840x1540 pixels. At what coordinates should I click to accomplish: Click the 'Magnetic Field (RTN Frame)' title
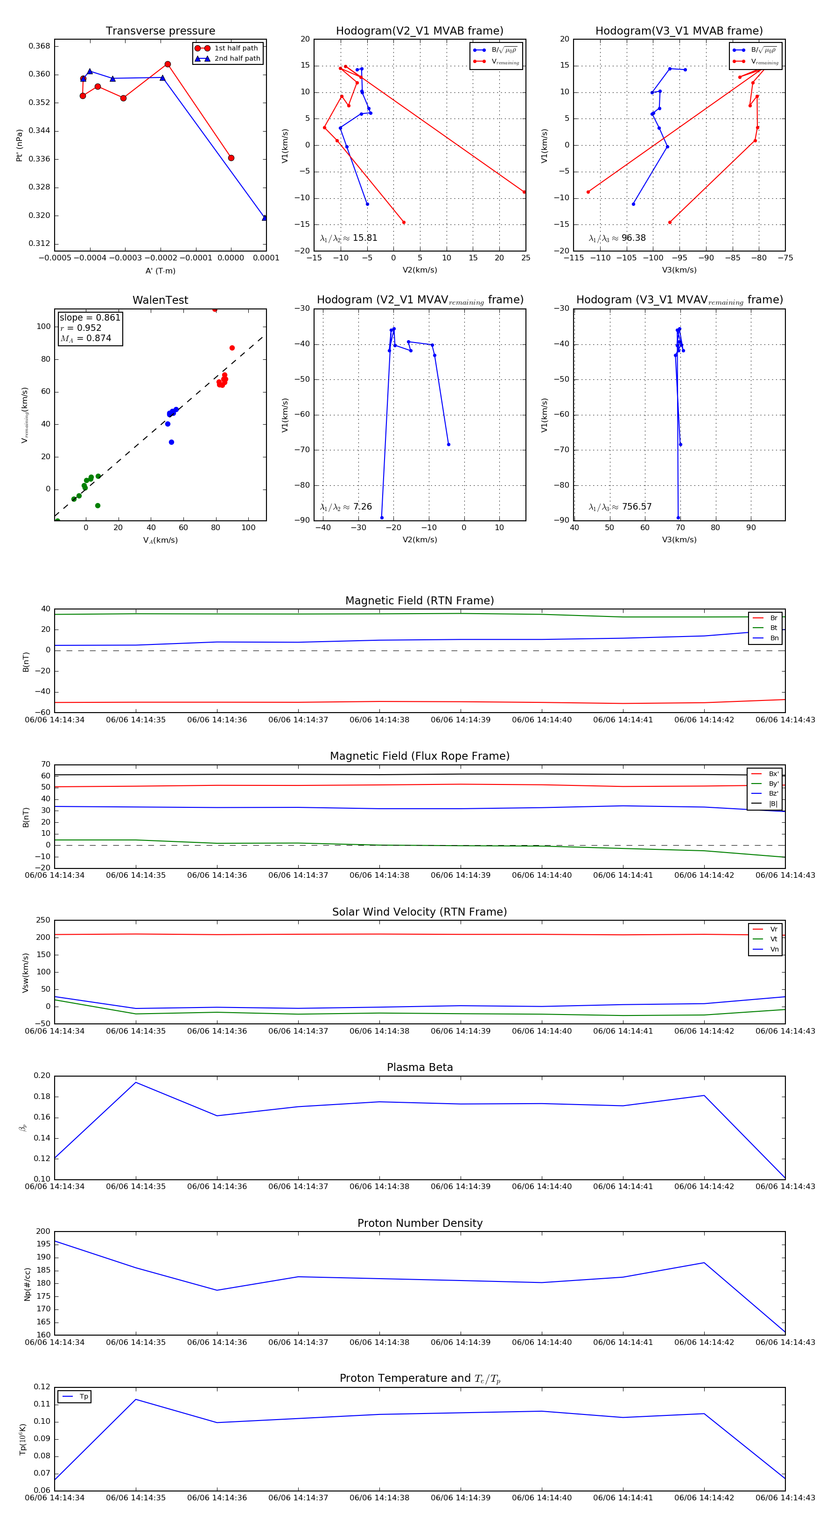(x=420, y=601)
